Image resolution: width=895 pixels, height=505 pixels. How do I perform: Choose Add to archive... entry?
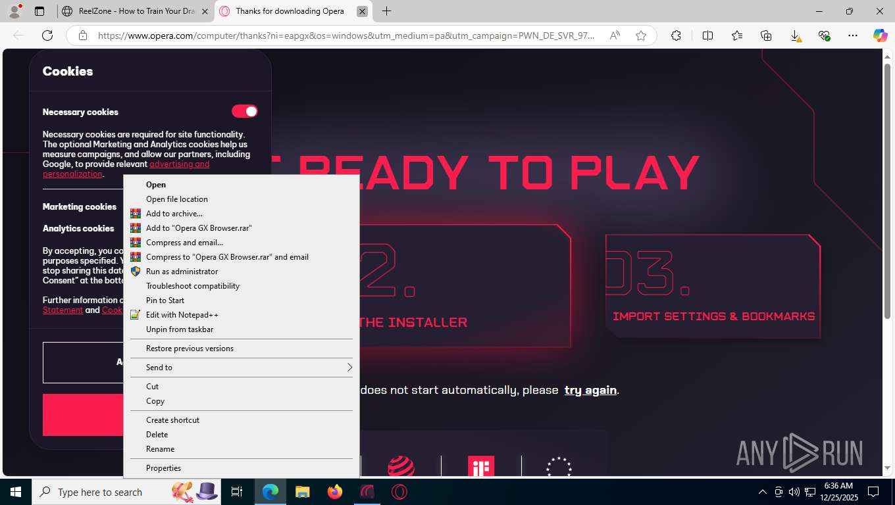(x=241, y=214)
